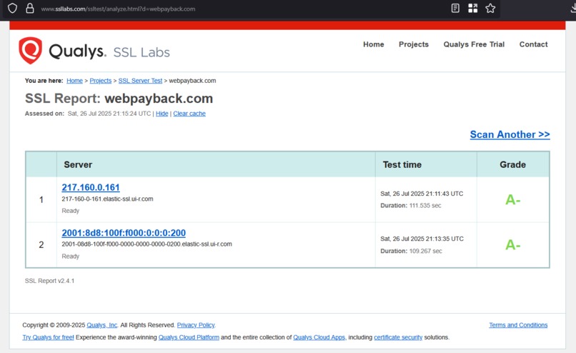Image resolution: width=576 pixels, height=353 pixels.
Task: Click the certificate security link
Action: (398, 337)
